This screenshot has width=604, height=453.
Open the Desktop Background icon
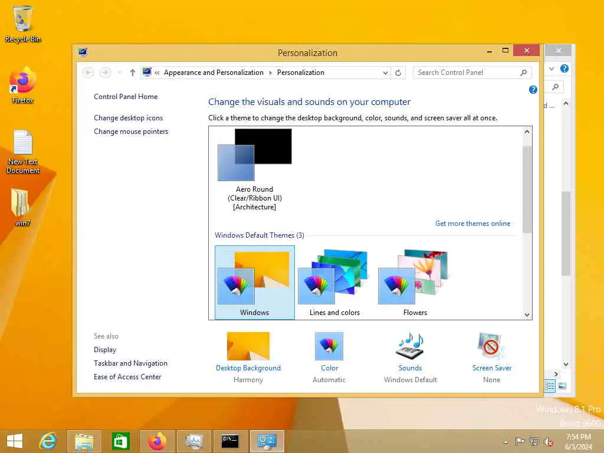pyautogui.click(x=248, y=346)
